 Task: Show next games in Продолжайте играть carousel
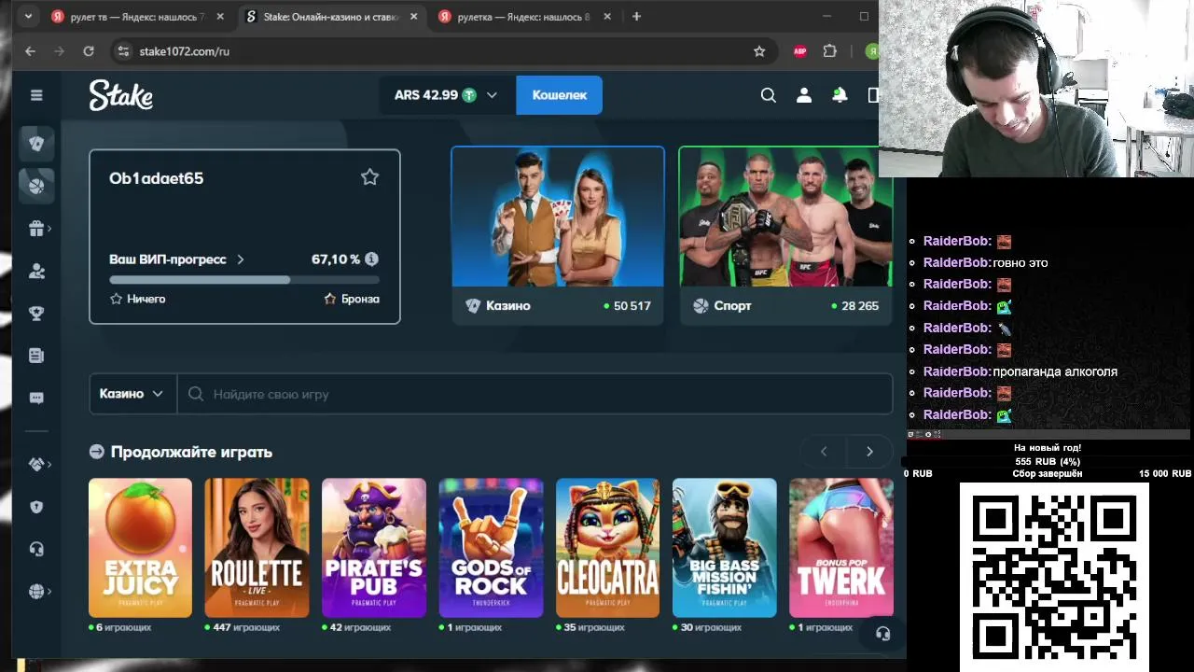tap(869, 452)
